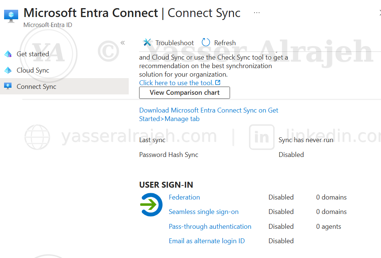Open Troubleshoot from the toolbar
The width and height of the screenshot is (381, 258).
tap(168, 43)
